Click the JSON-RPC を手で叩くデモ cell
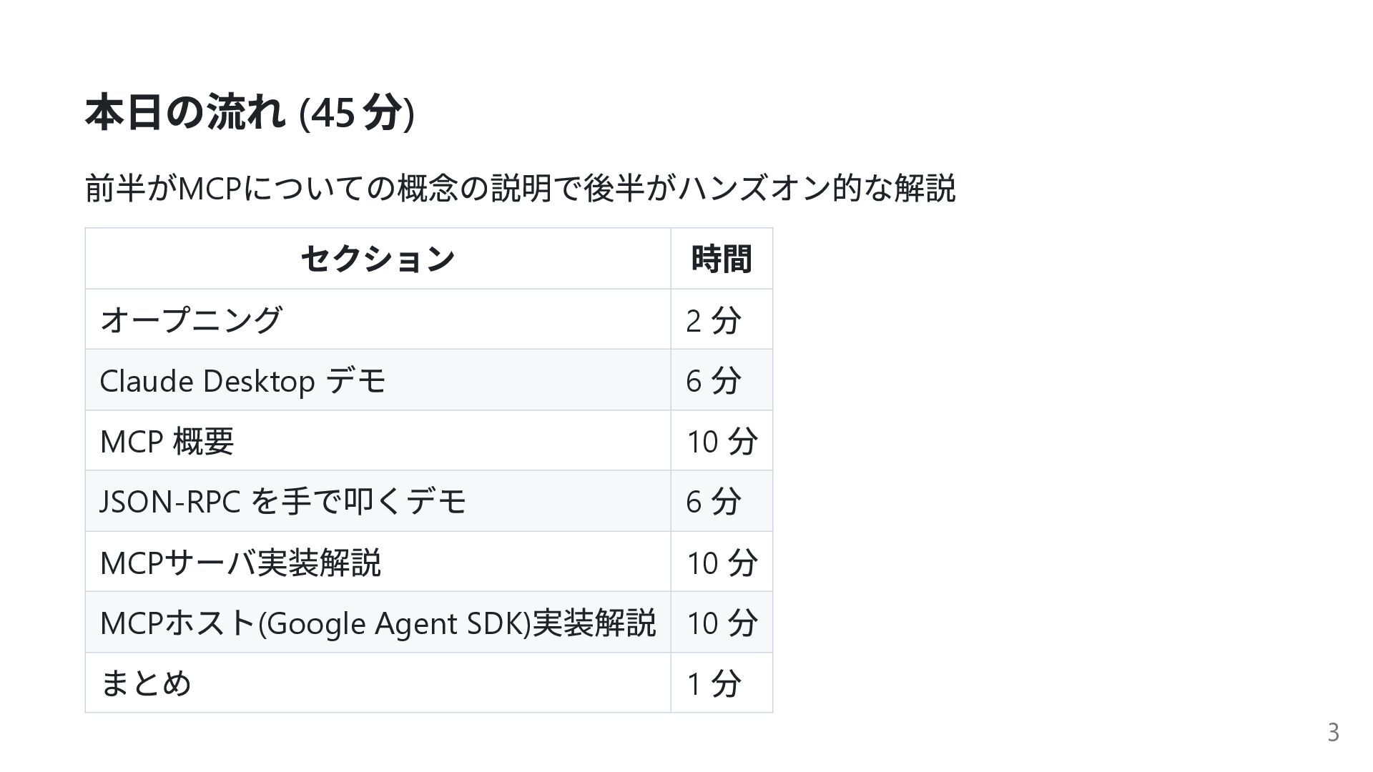This screenshot has height=772, width=1373. 283,501
